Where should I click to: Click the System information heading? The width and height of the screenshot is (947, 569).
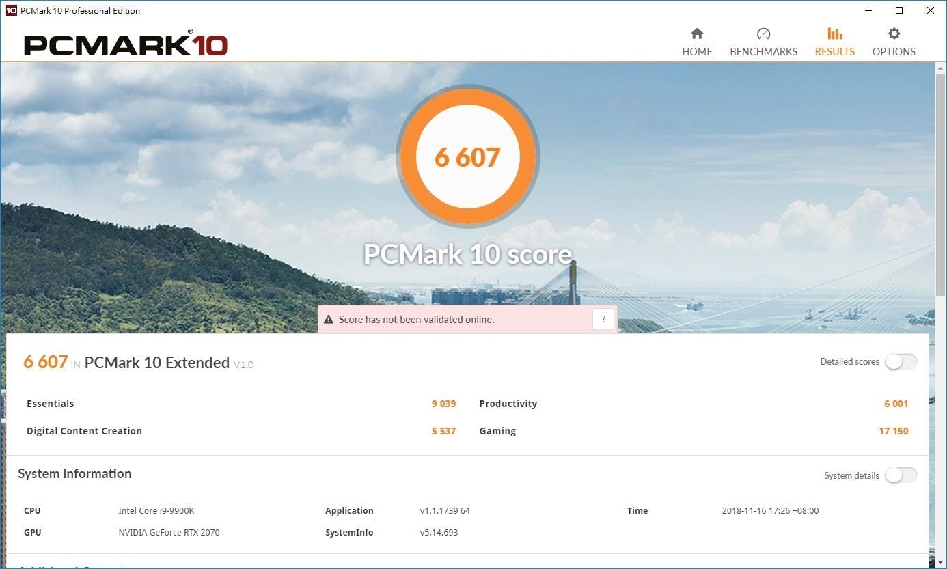coord(74,474)
